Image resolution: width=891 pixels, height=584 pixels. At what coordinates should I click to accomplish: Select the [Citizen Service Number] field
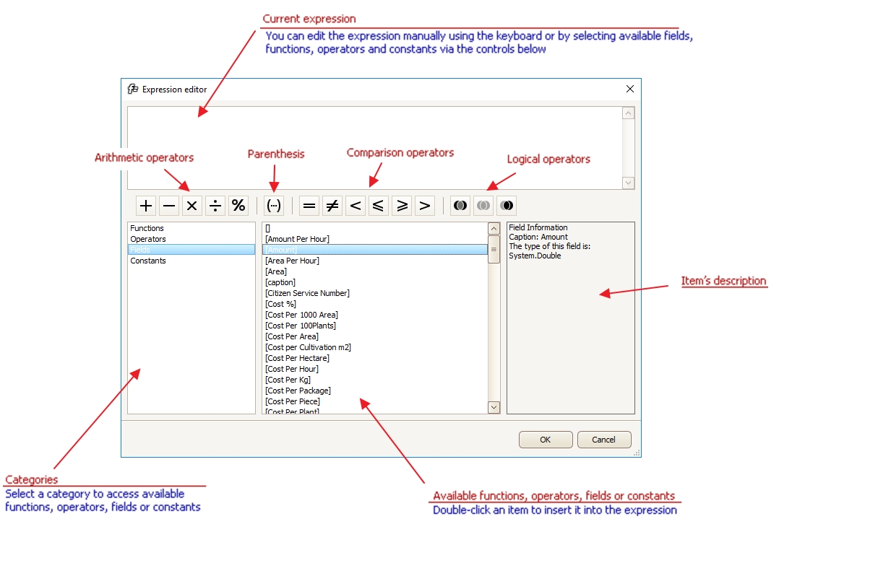pyautogui.click(x=375, y=293)
